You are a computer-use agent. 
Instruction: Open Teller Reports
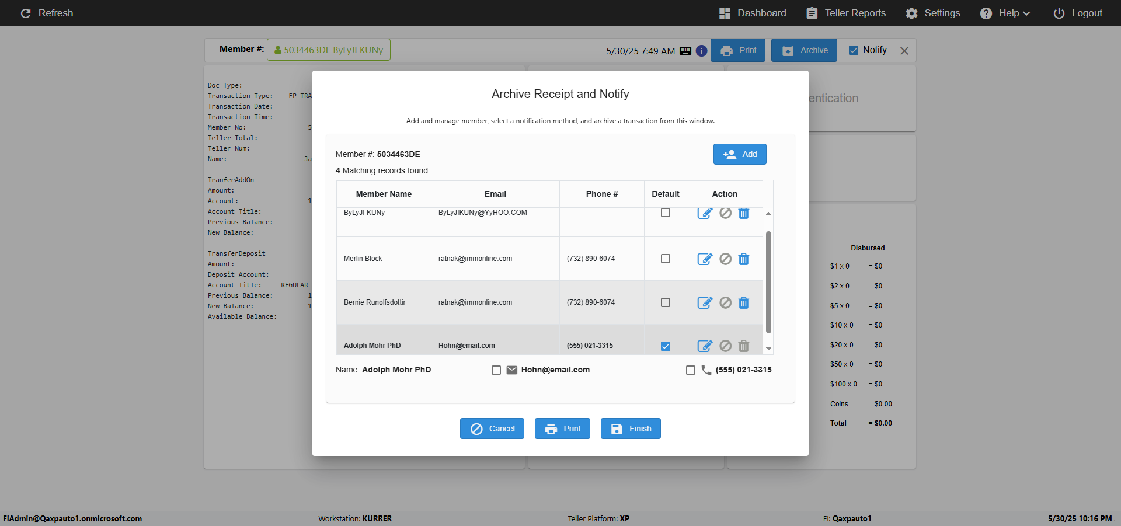(x=846, y=13)
